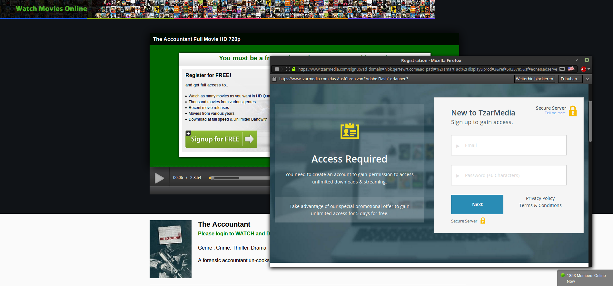Click The Accountant Full Movie HD 720p title
The height and width of the screenshot is (286, 613).
click(x=197, y=39)
